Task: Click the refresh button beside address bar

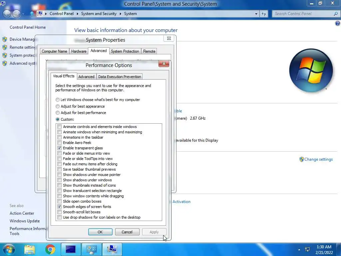Action: (x=264, y=14)
